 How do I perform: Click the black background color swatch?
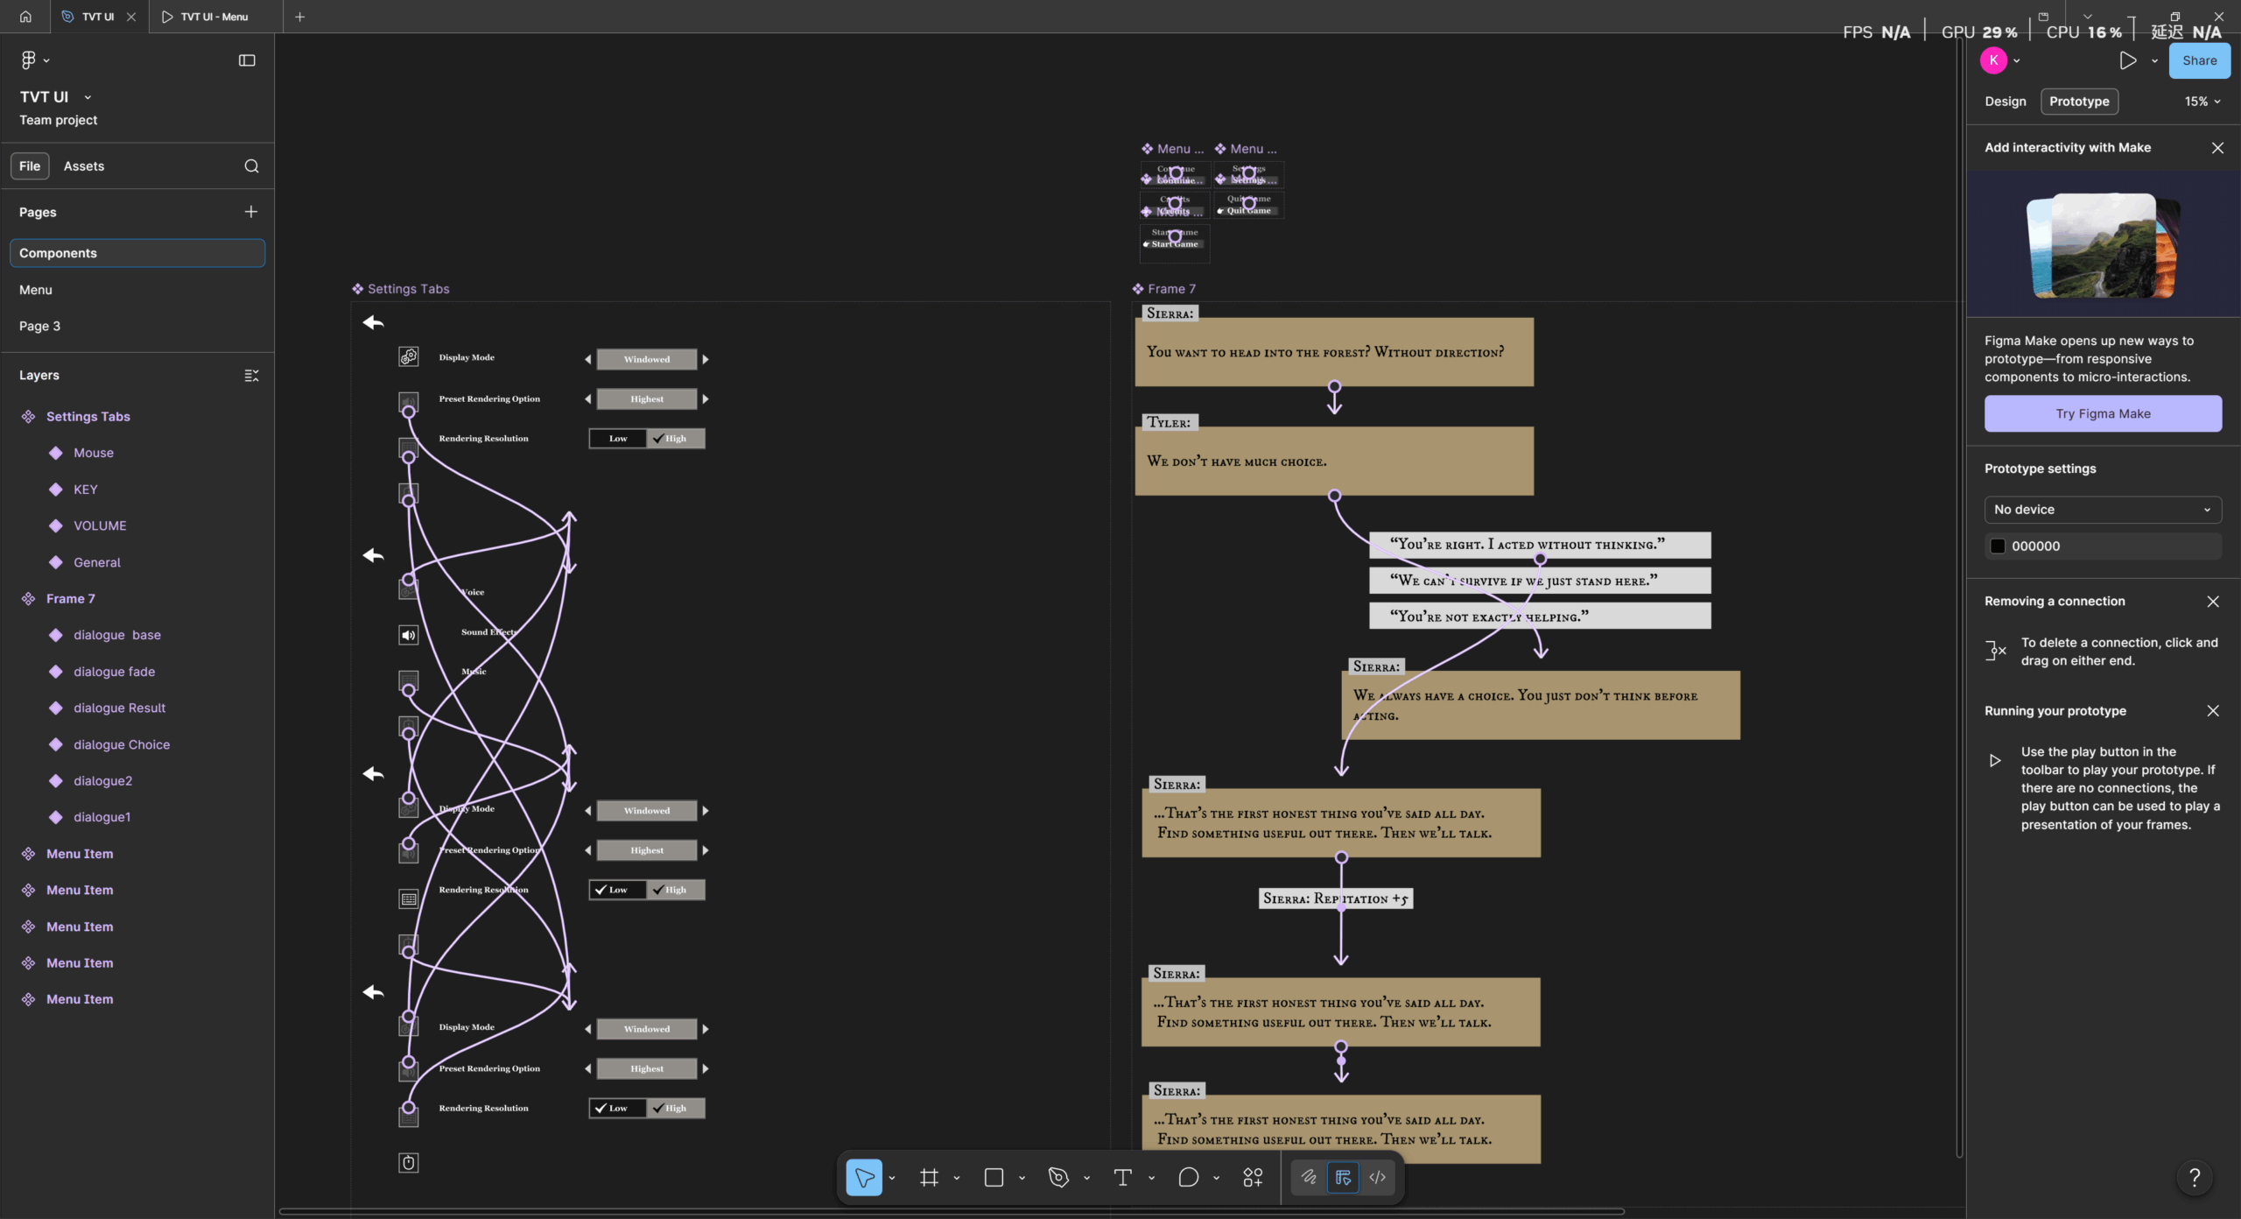(1998, 546)
